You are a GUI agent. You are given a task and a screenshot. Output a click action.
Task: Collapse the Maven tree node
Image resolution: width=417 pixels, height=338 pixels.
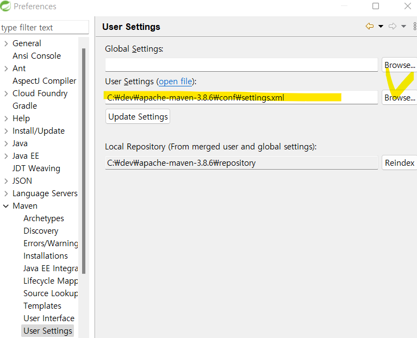point(6,205)
